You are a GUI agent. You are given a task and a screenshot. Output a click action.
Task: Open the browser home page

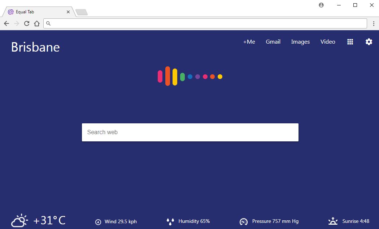(x=37, y=23)
